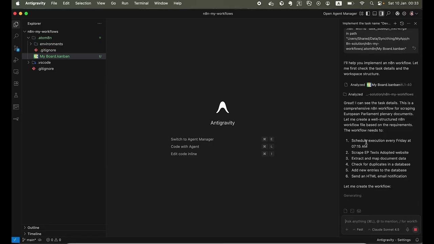
Task: Click the file artifacts icon below chat
Action: [x=346, y=211]
